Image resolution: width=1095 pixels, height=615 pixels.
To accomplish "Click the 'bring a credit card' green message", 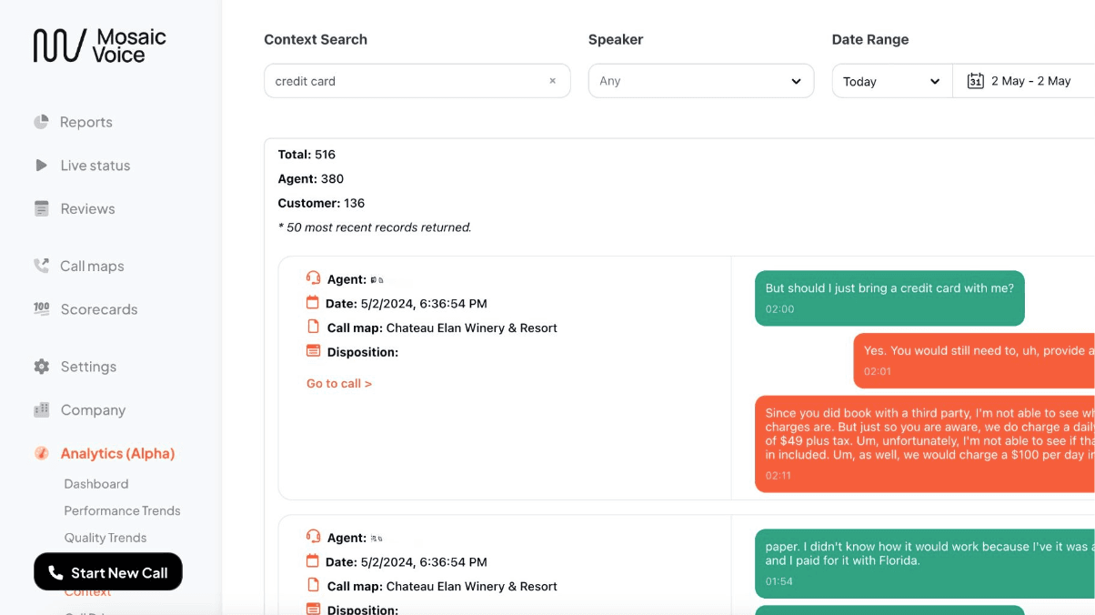I will coord(889,297).
